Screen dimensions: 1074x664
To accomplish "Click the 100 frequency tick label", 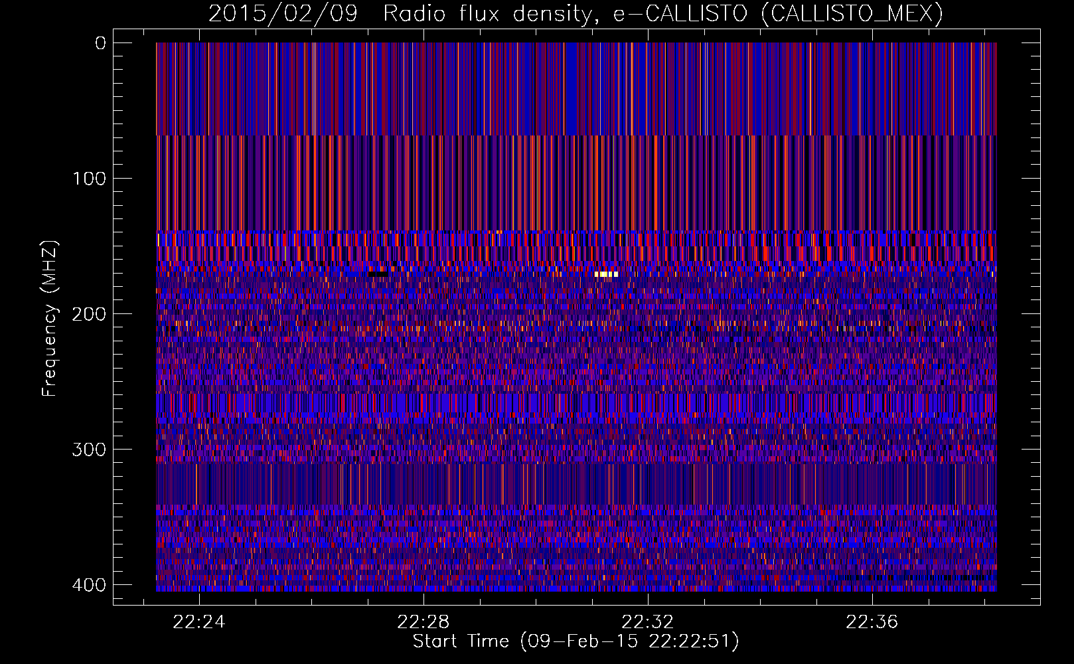I will point(89,179).
